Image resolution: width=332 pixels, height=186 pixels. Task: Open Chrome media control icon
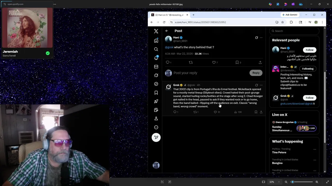(x=310, y=22)
